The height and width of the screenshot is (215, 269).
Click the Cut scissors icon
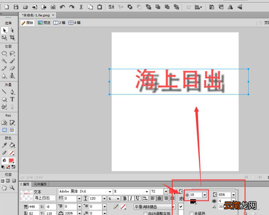point(81,7)
